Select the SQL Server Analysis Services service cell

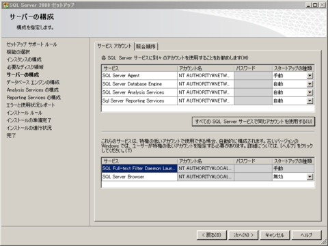139,92
